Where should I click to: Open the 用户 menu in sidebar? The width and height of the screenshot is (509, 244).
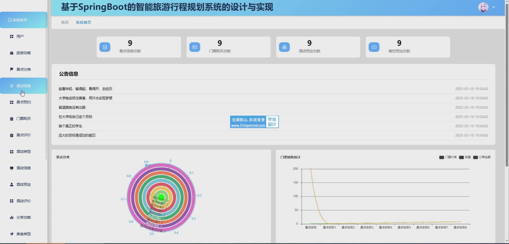[x=20, y=36]
